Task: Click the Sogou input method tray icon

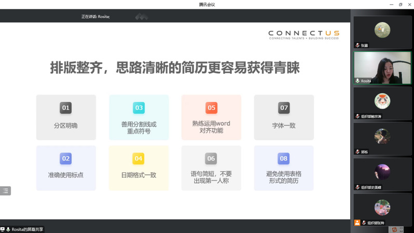Action: click(x=394, y=229)
